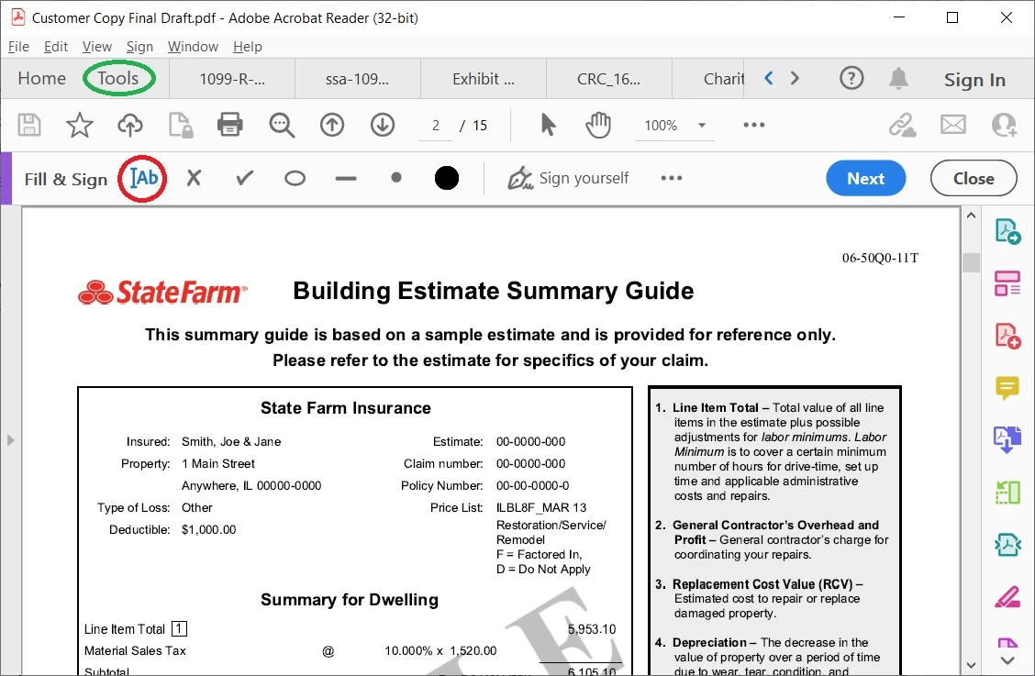The height and width of the screenshot is (676, 1035).
Task: Open the Help menu
Action: pos(248,46)
